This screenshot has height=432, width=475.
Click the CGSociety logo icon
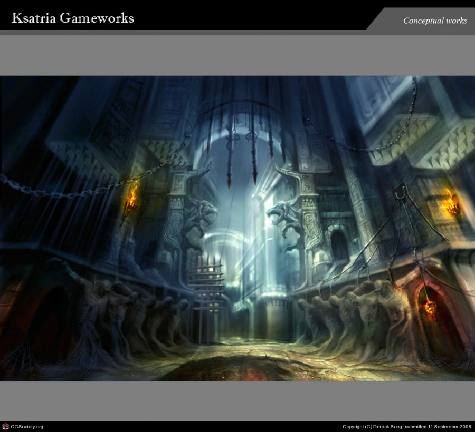point(5,427)
